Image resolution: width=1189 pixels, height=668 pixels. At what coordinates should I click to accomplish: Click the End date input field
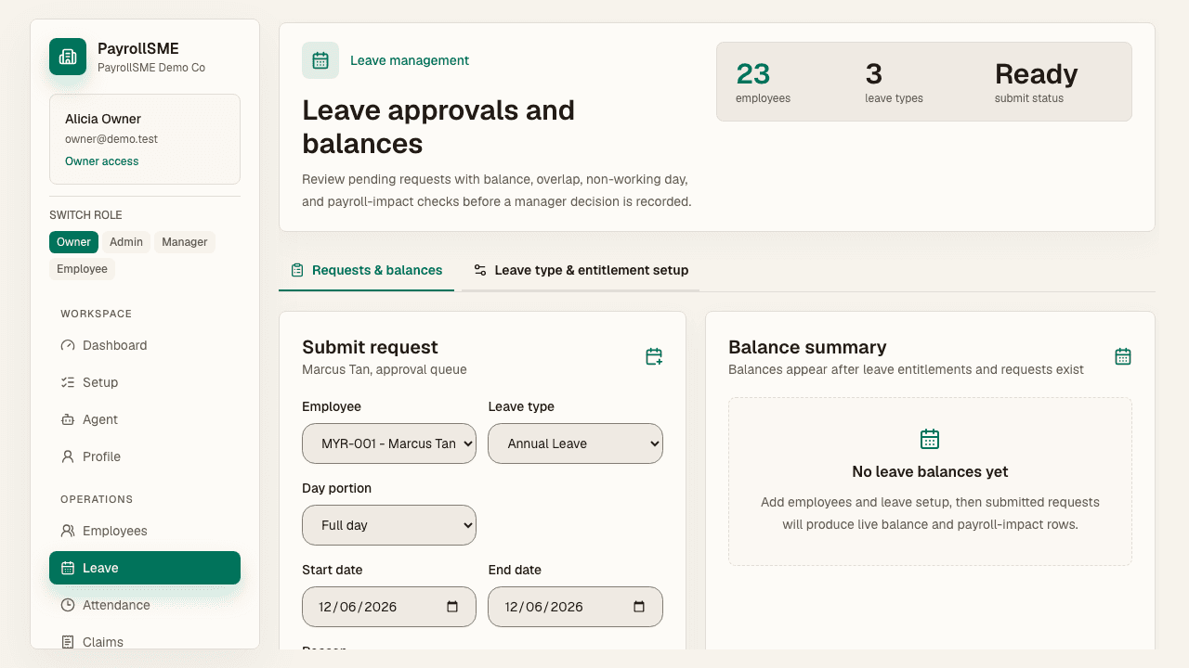575,607
